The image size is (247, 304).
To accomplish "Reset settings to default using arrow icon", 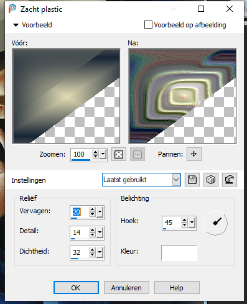I will [x=230, y=180].
